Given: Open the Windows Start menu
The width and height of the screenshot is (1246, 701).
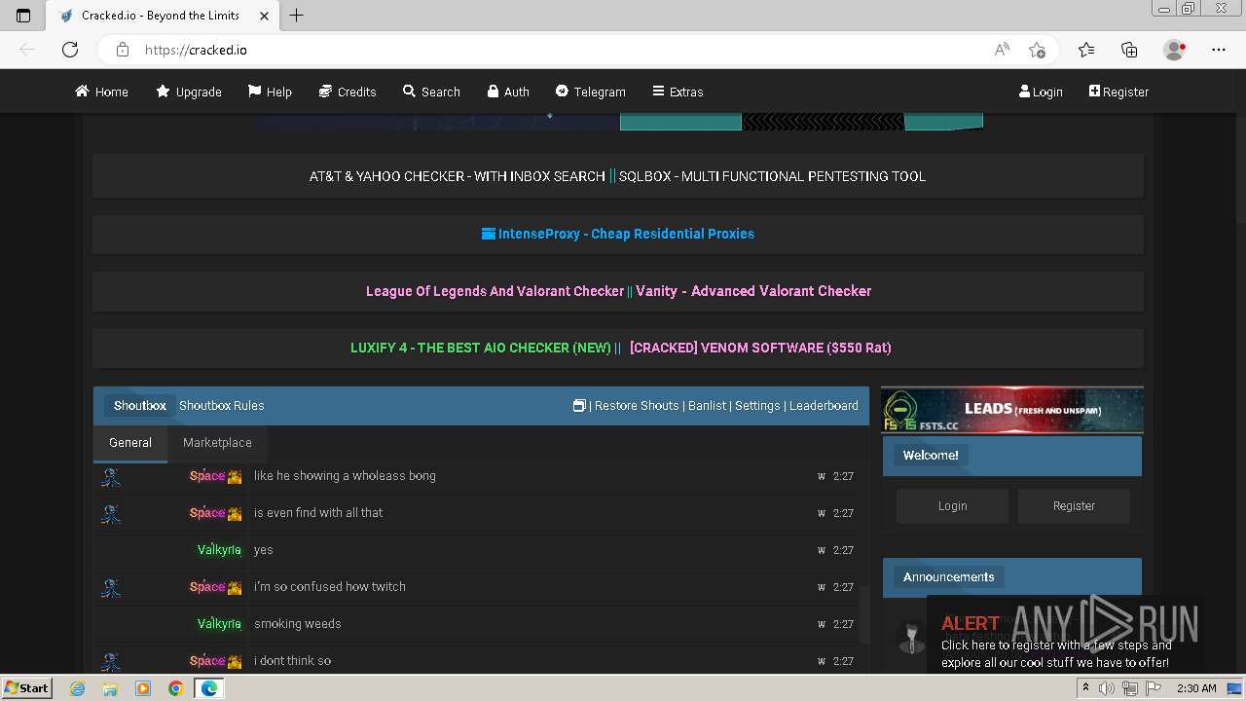Looking at the screenshot, I should click(27, 688).
